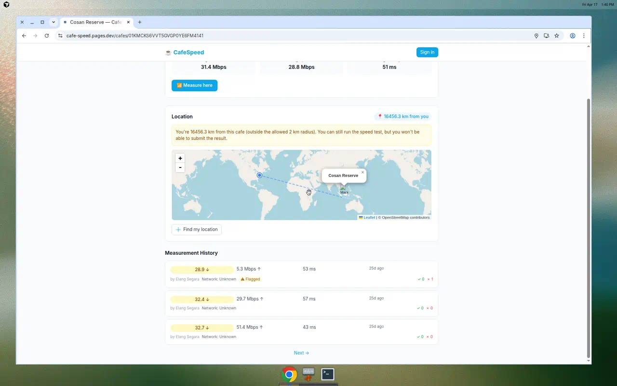Expand the tab search dropdown arrow
The height and width of the screenshot is (386, 617).
[x=54, y=22]
